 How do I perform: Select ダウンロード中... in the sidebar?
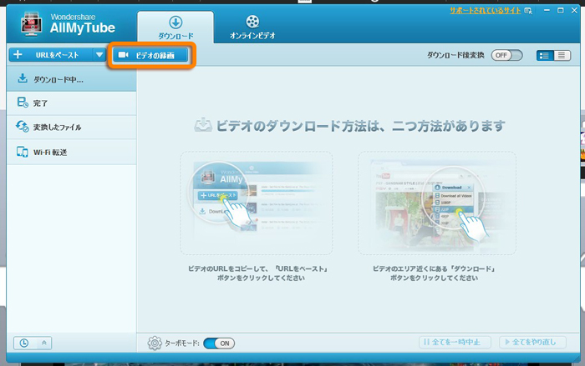coord(71,79)
